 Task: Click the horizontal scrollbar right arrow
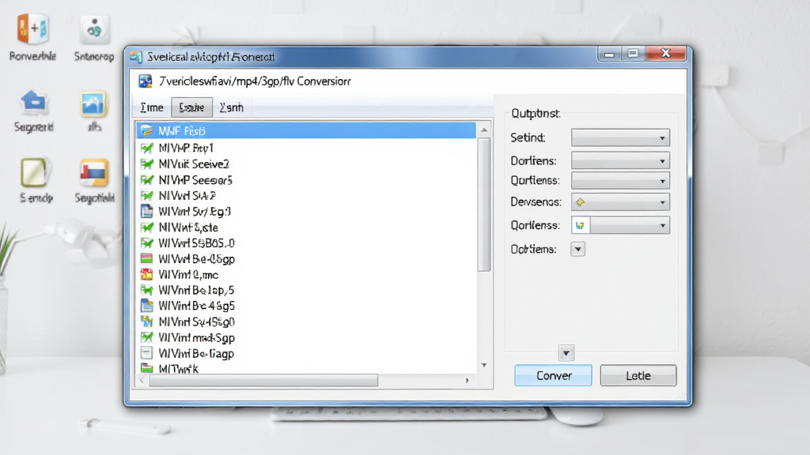pos(467,380)
